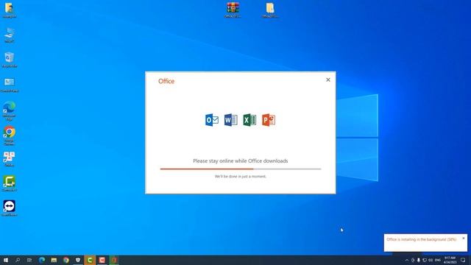Open File Explorer from the taskbar
This screenshot has height=265, width=471.
(x=54, y=260)
